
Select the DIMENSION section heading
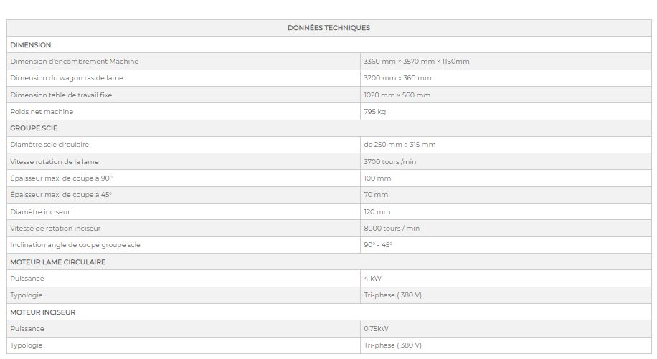pos(31,45)
